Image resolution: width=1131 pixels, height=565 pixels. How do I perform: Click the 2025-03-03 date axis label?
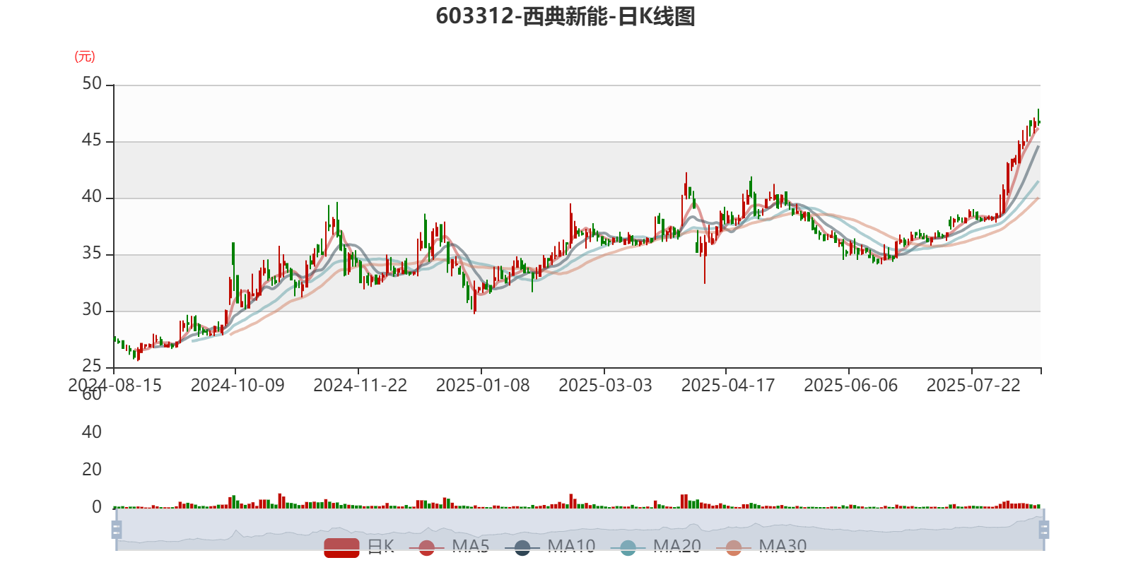tap(606, 386)
